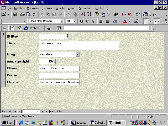This screenshot has height=126, width=168.
Task: Open the Inserisci menu
Action: 47,8
